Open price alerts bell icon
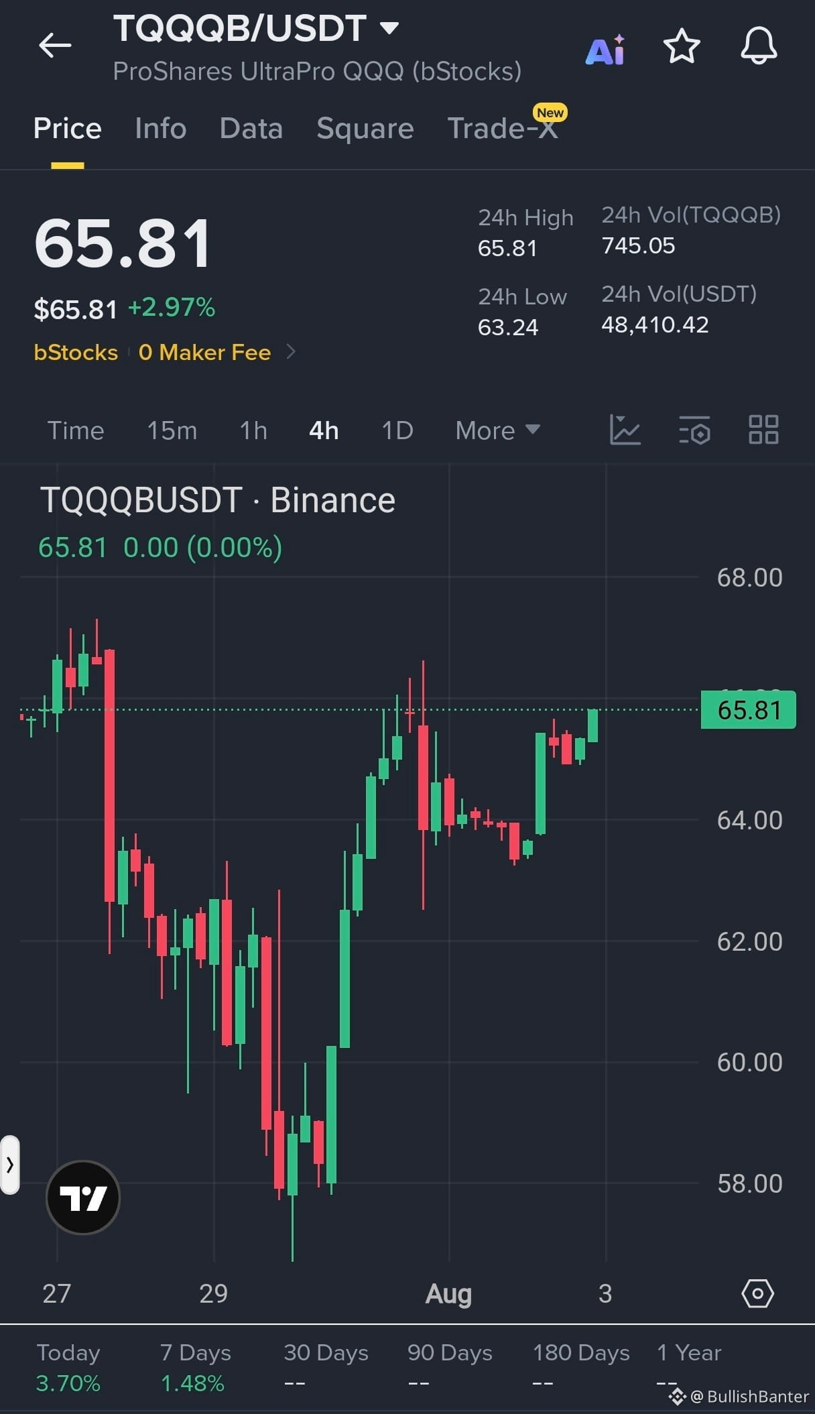The height and width of the screenshot is (1414, 815). [x=759, y=46]
